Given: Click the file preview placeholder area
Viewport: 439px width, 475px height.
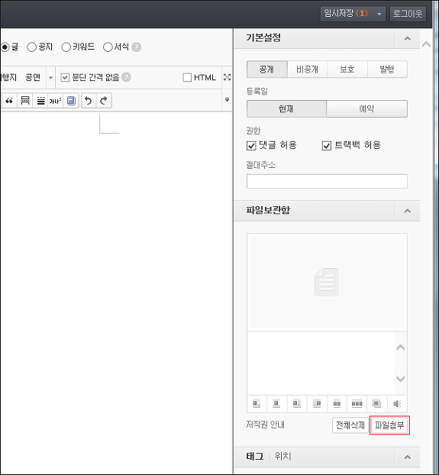Looking at the screenshot, I should coord(327,282).
